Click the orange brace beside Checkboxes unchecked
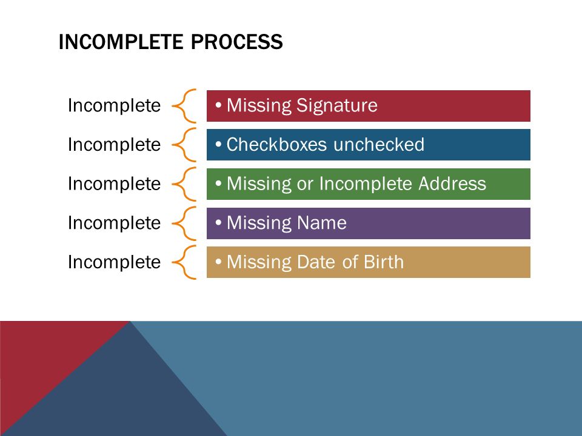The width and height of the screenshot is (582, 436). pyautogui.click(x=184, y=145)
